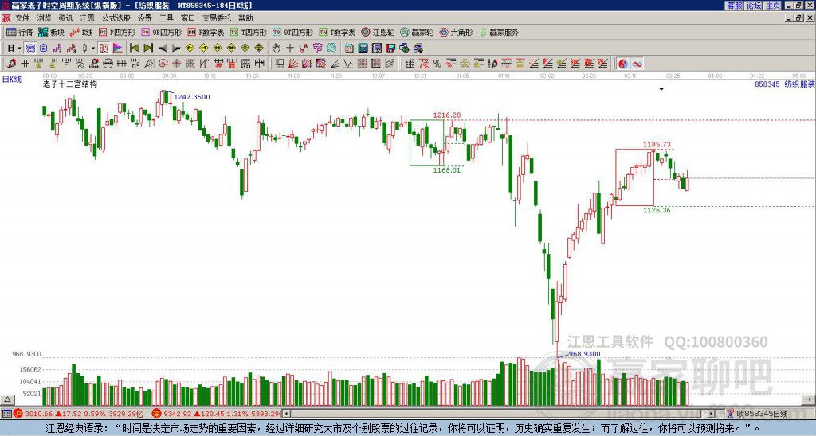
Task: Click the 论坛 forum button
Action: [x=753, y=6]
